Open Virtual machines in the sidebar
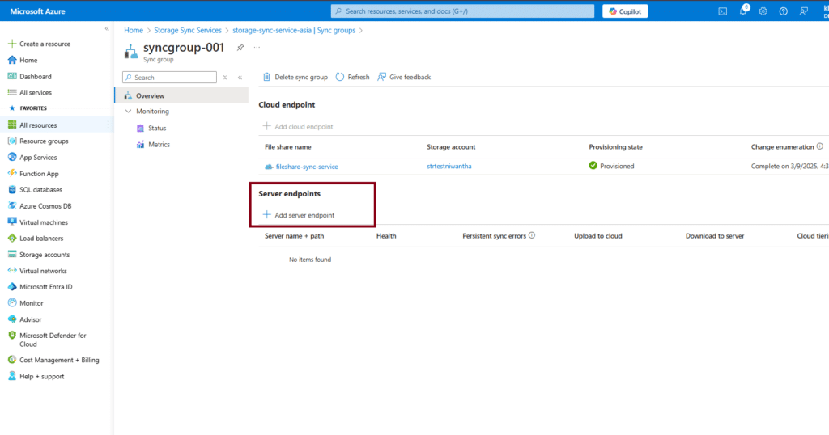This screenshot has height=435, width=829. pos(44,222)
